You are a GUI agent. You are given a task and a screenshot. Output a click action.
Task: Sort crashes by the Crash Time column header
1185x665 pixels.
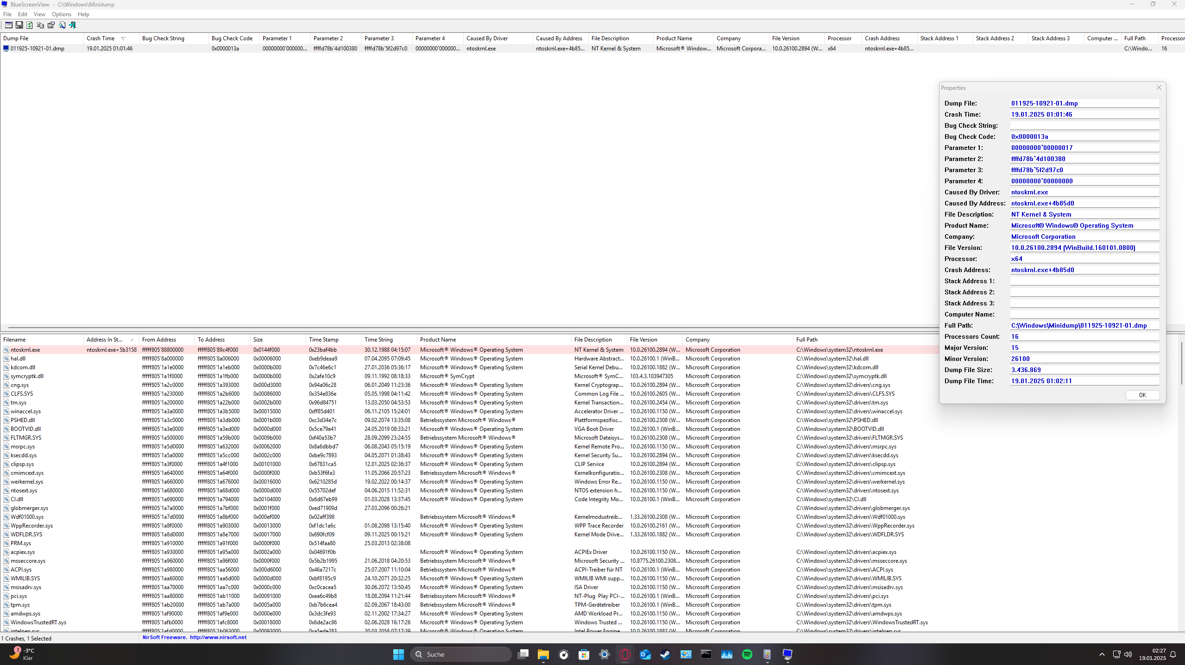point(101,38)
